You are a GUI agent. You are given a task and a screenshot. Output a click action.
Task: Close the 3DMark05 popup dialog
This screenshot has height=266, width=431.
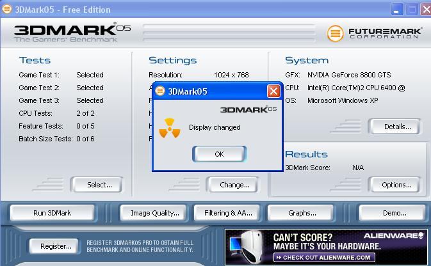click(x=273, y=91)
